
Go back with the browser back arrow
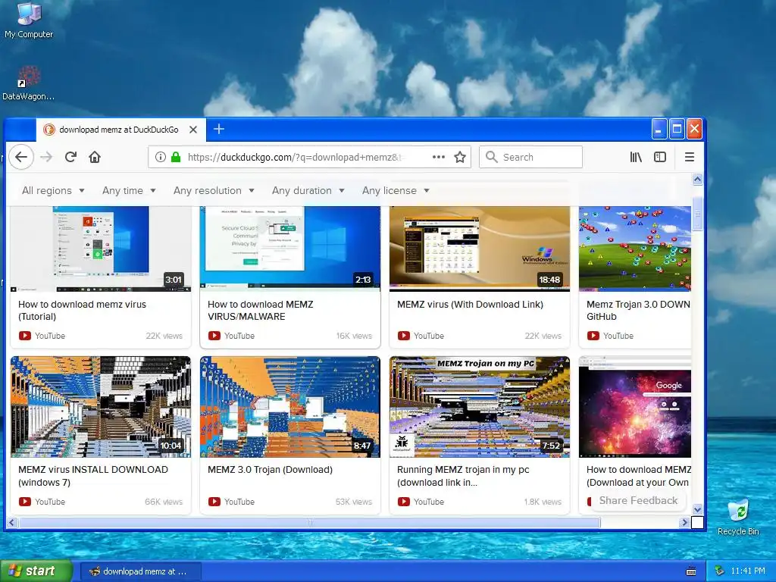click(21, 158)
